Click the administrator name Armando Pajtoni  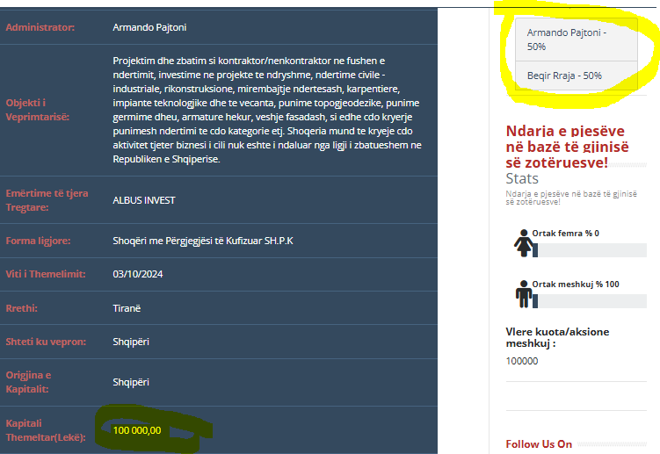pos(149,27)
